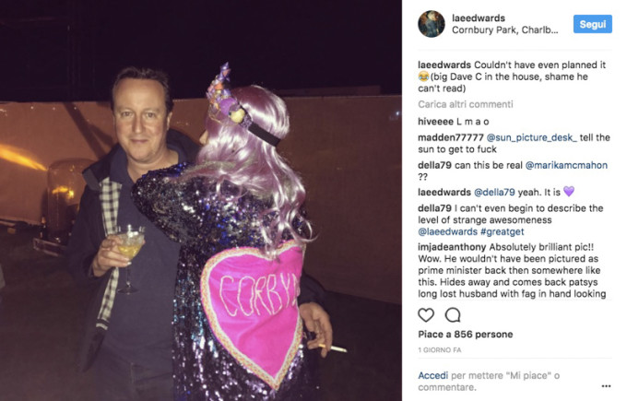
Task: Click the @della79 mention in the reply
Action: 494,193
